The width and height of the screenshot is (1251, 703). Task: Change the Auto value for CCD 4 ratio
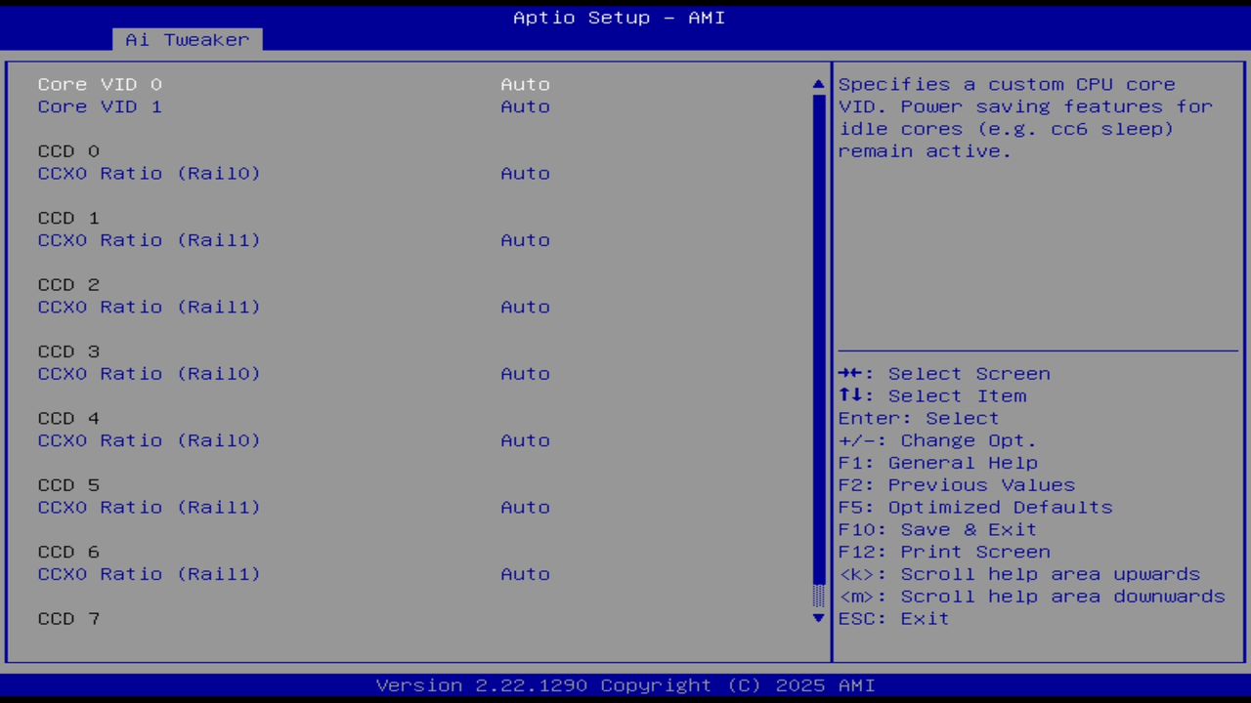click(x=525, y=440)
